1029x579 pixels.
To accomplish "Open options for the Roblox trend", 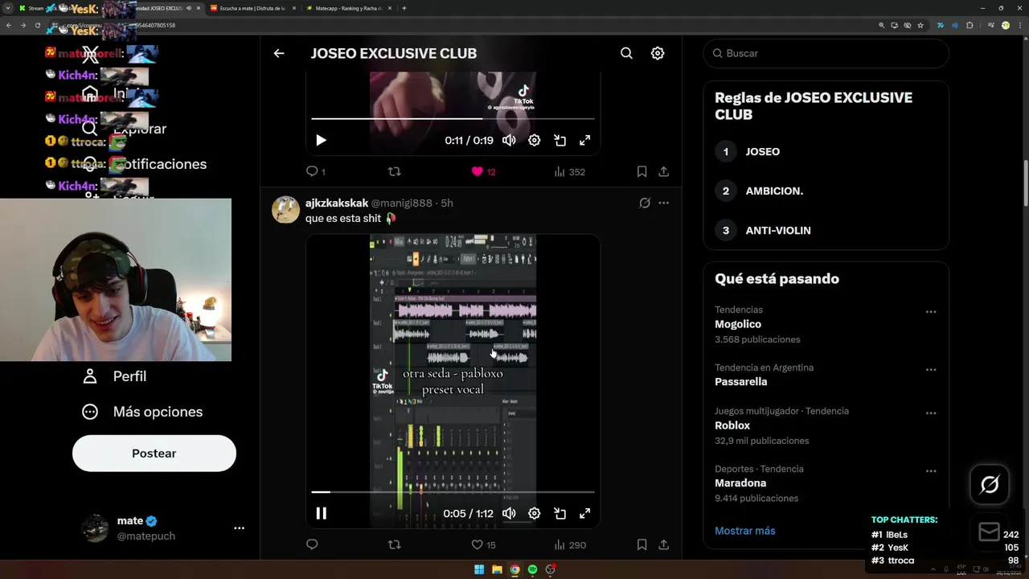I will (931, 413).
